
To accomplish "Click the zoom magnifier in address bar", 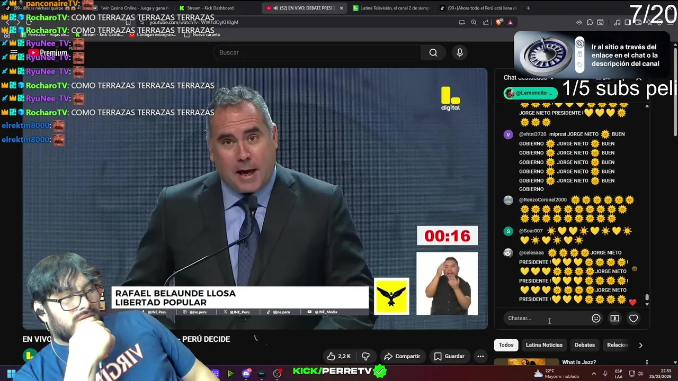I will (x=474, y=22).
